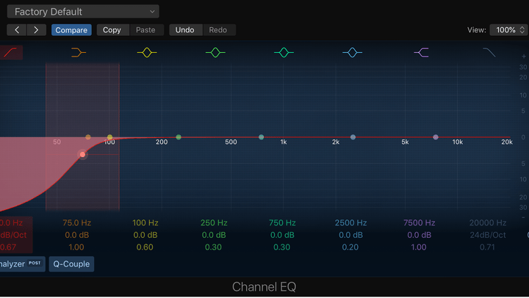Select the purple 7500 Hz band node
Viewport: 529px width, 298px height.
coord(436,137)
